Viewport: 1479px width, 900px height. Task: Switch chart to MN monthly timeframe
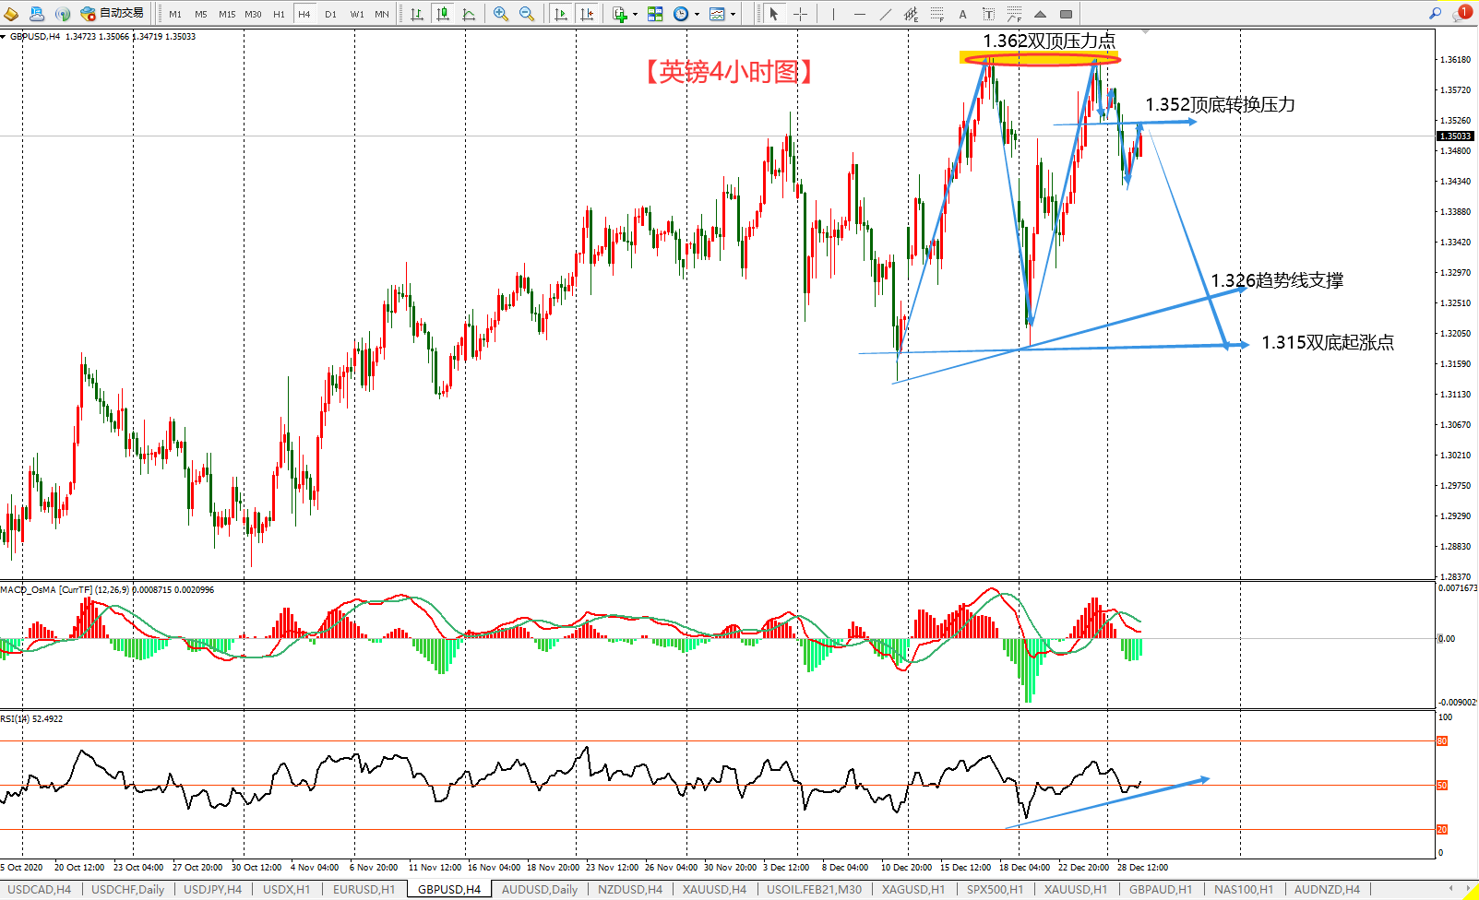coord(382,14)
